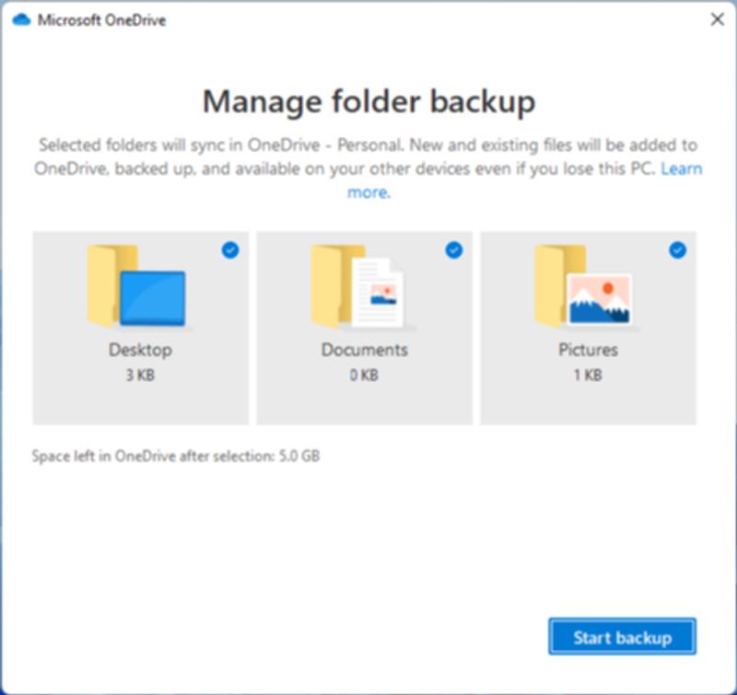
Task: Open the Learn more link
Action: [683, 168]
